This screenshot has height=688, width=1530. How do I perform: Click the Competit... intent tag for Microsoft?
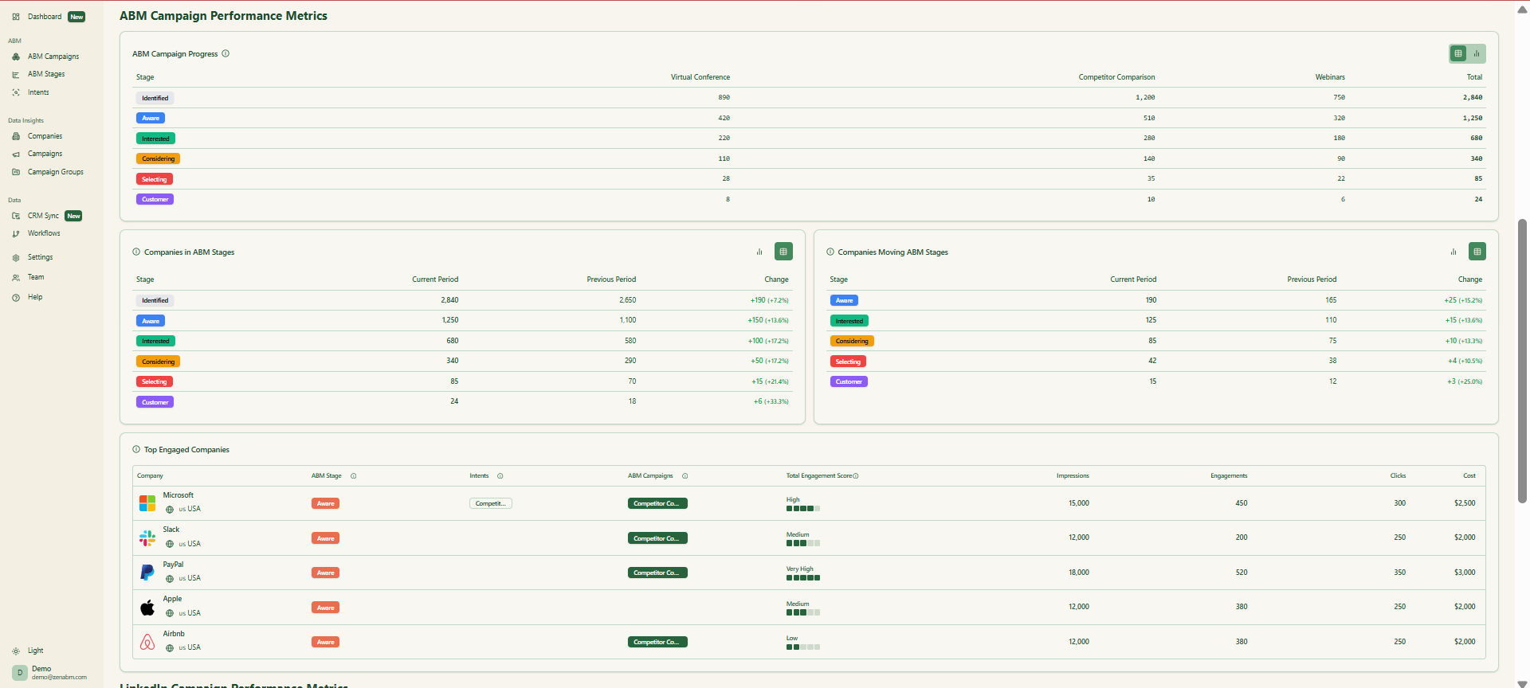point(490,503)
